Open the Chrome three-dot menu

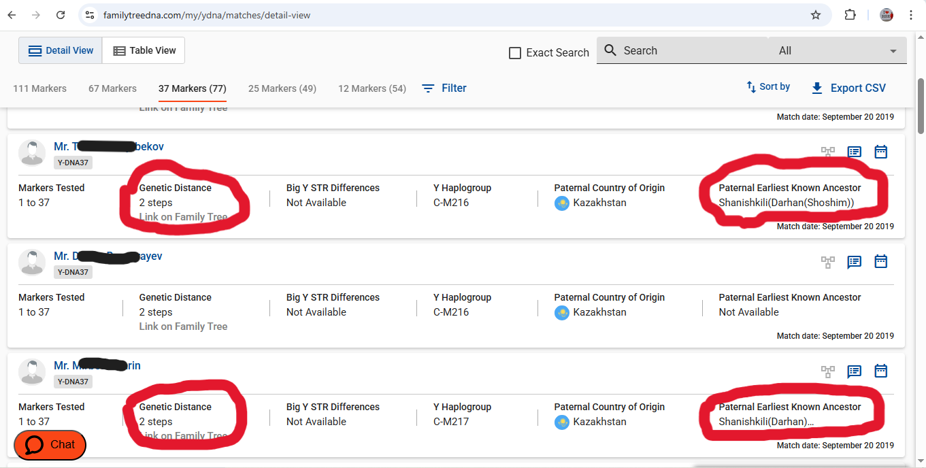click(911, 15)
